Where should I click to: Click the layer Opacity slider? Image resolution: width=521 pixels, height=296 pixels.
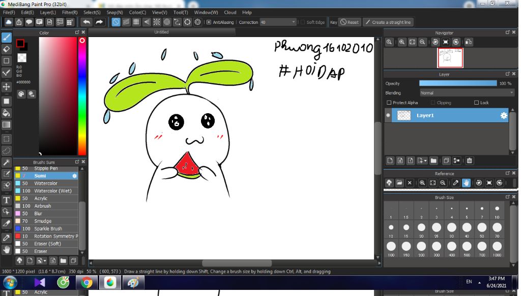pos(458,84)
